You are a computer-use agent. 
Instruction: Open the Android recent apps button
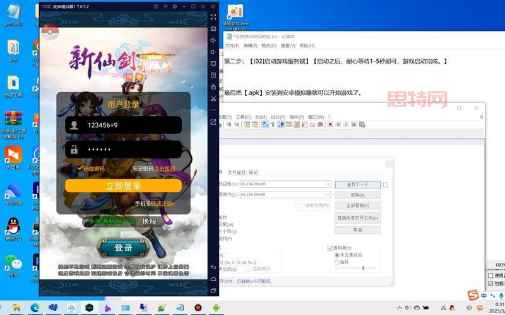tap(213, 291)
